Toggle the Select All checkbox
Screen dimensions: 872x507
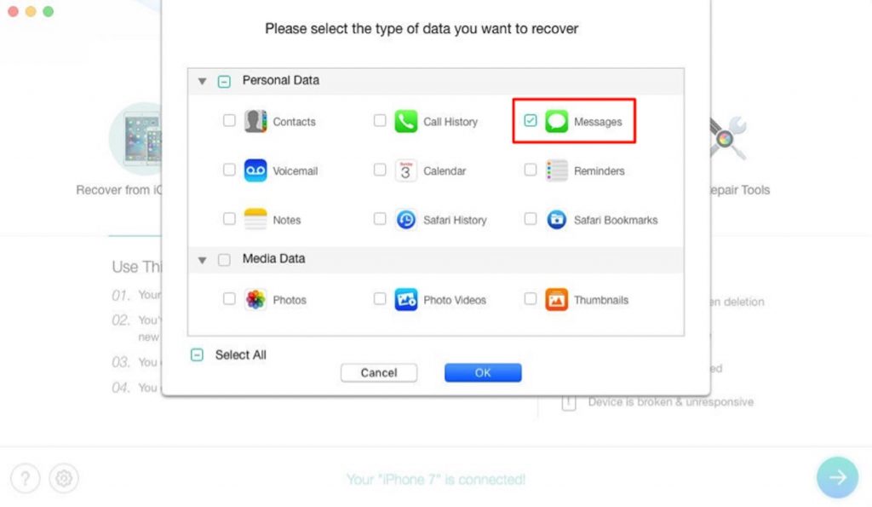coord(197,354)
